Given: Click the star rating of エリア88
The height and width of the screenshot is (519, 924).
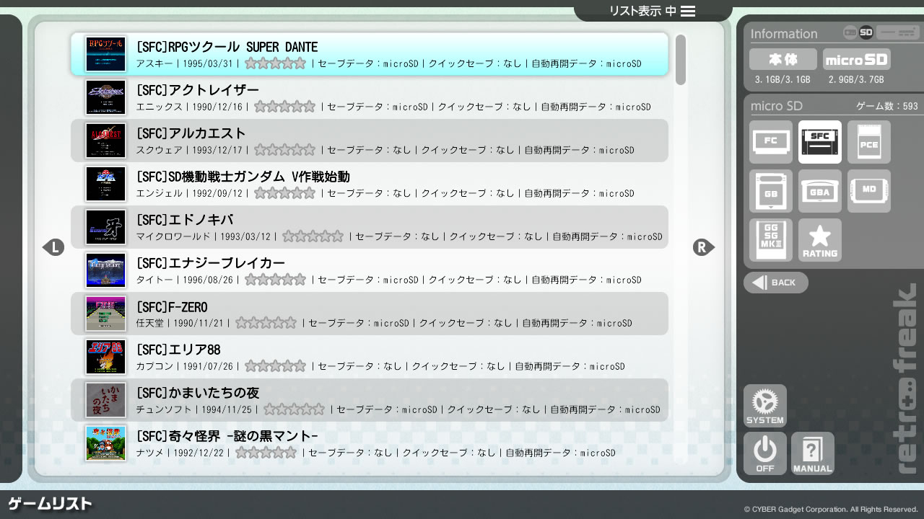Looking at the screenshot, I should tap(275, 366).
